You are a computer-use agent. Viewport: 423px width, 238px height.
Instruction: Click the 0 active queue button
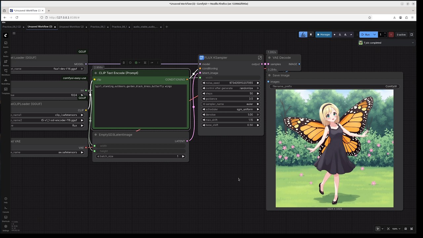[x=401, y=34]
